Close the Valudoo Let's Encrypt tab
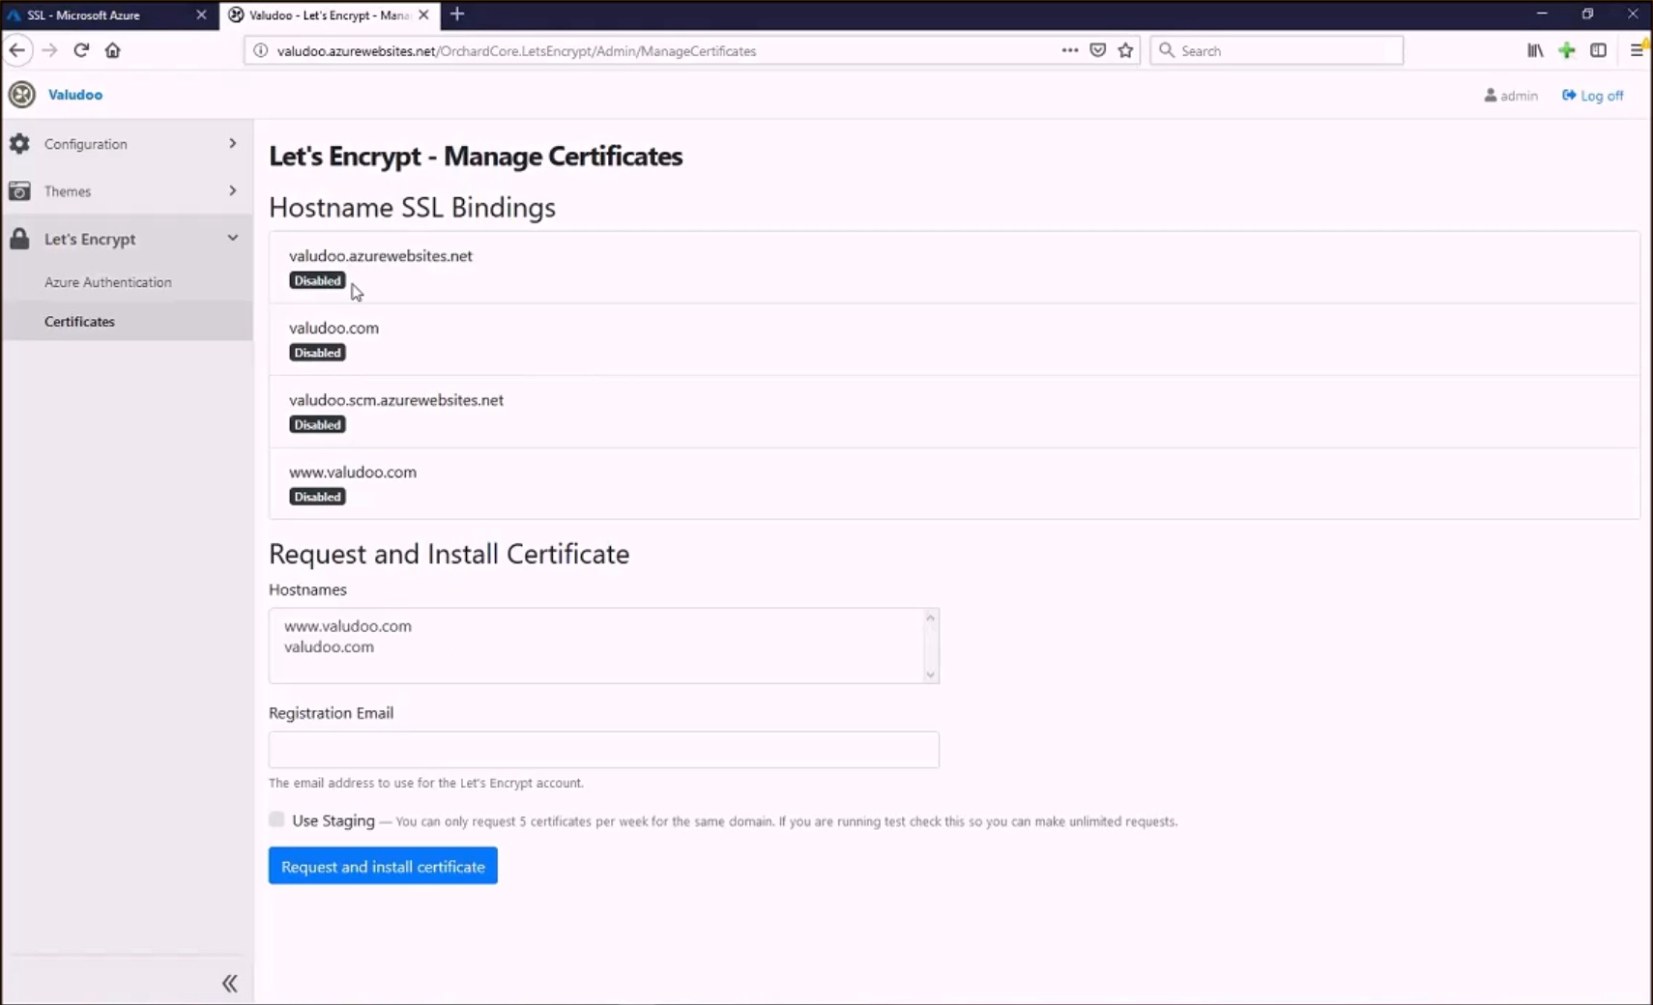This screenshot has width=1653, height=1005. click(x=423, y=14)
